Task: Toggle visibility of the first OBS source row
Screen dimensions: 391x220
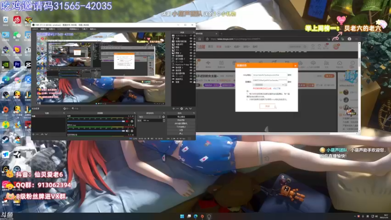Action: point(191,36)
